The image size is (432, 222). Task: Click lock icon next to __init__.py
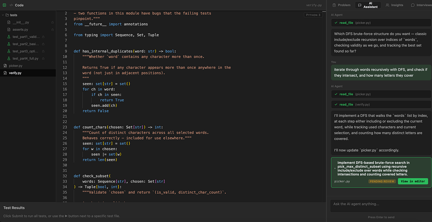(53, 22)
